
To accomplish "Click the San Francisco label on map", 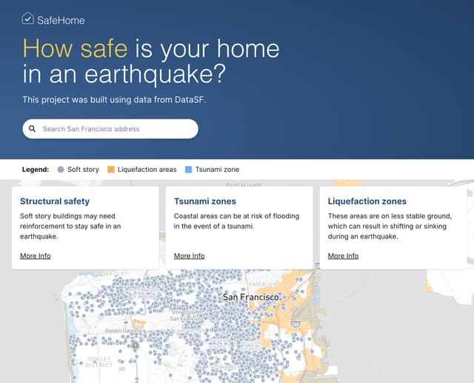I will coord(251,297).
